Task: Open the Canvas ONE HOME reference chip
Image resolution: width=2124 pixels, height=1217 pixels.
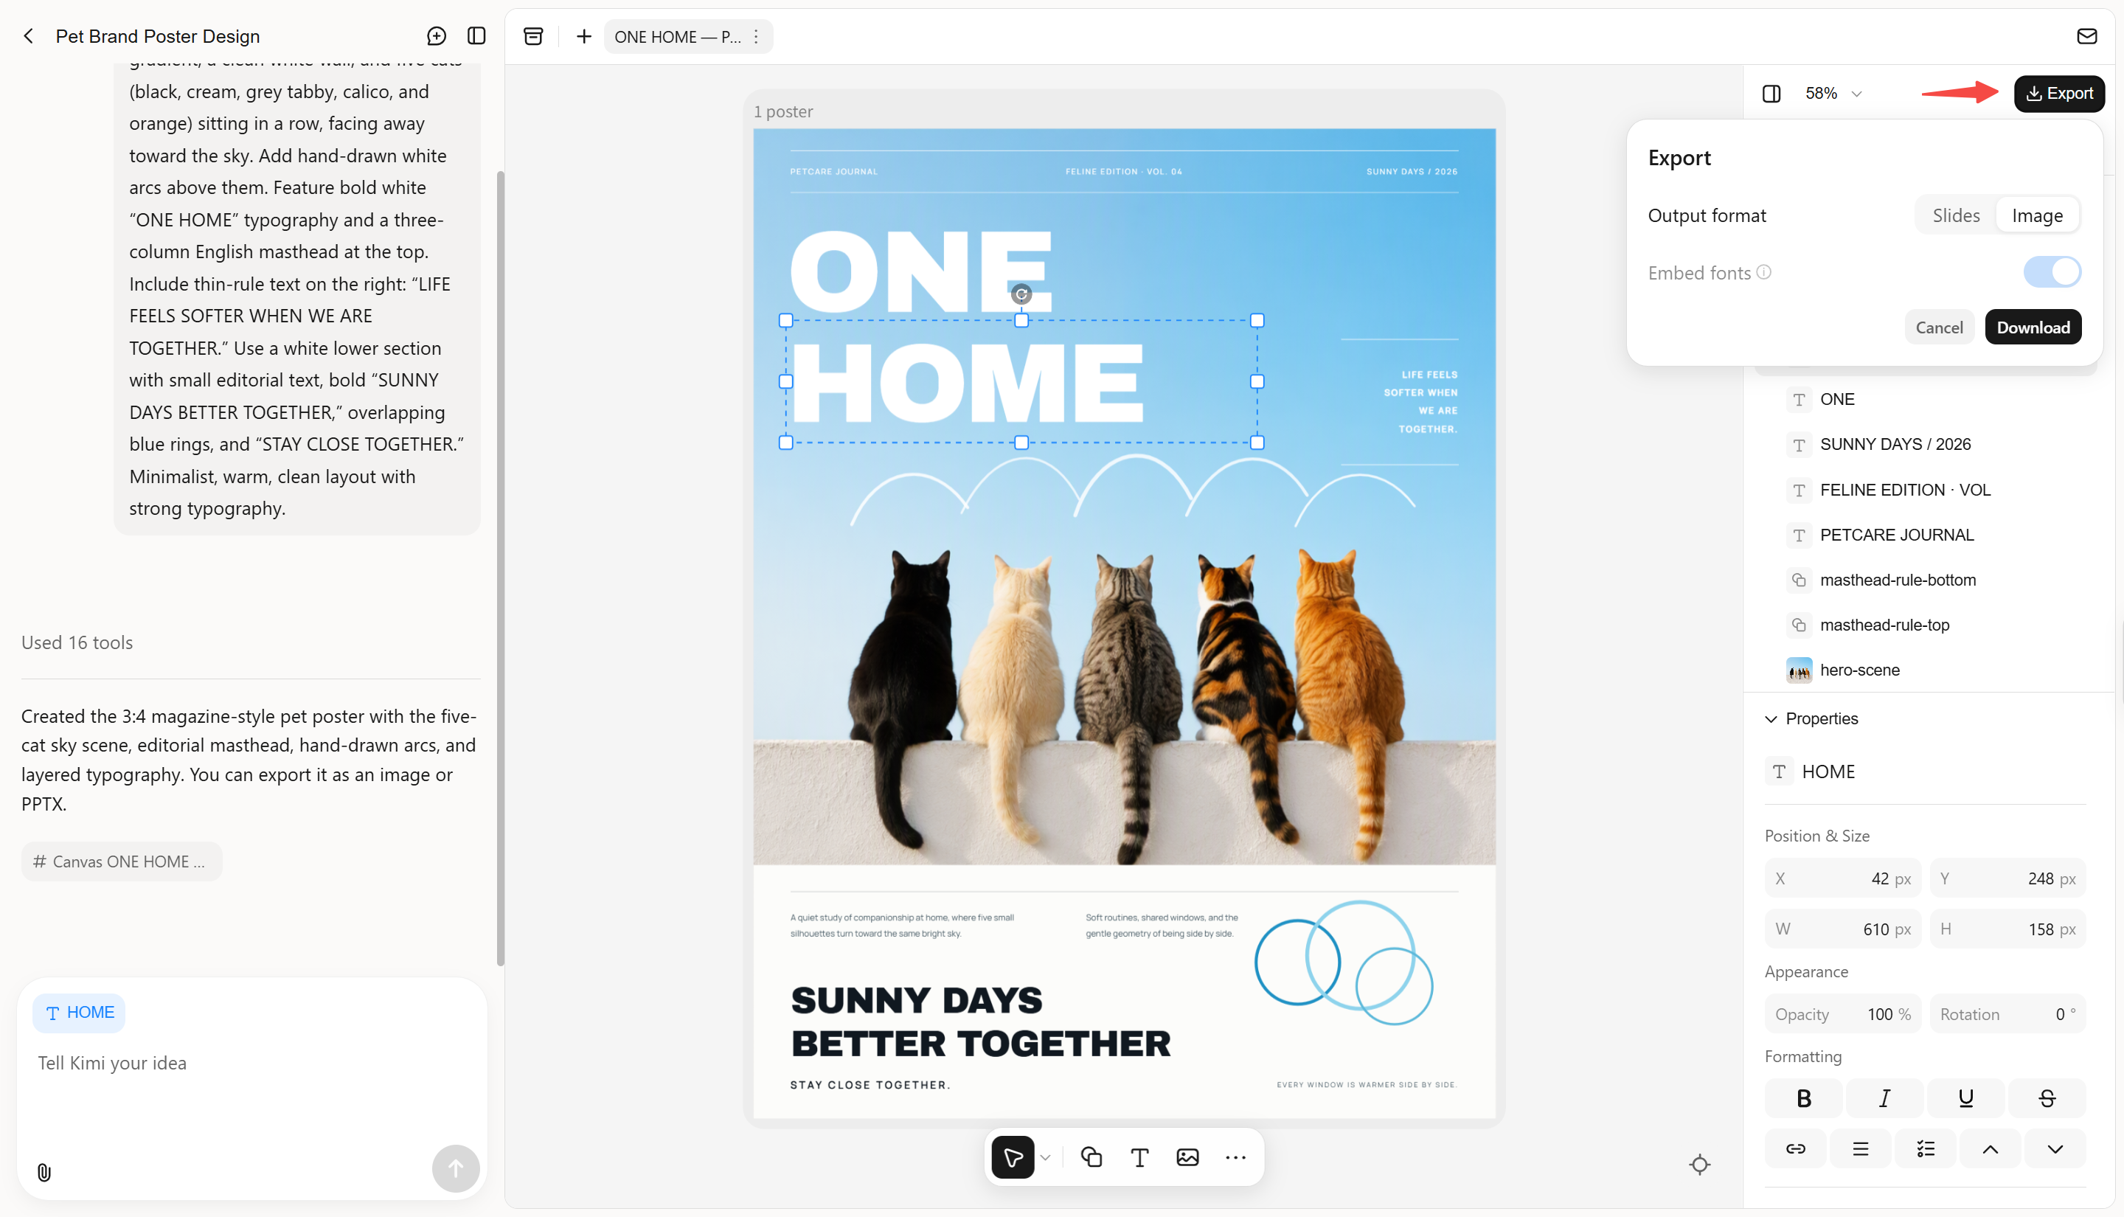Action: click(121, 861)
